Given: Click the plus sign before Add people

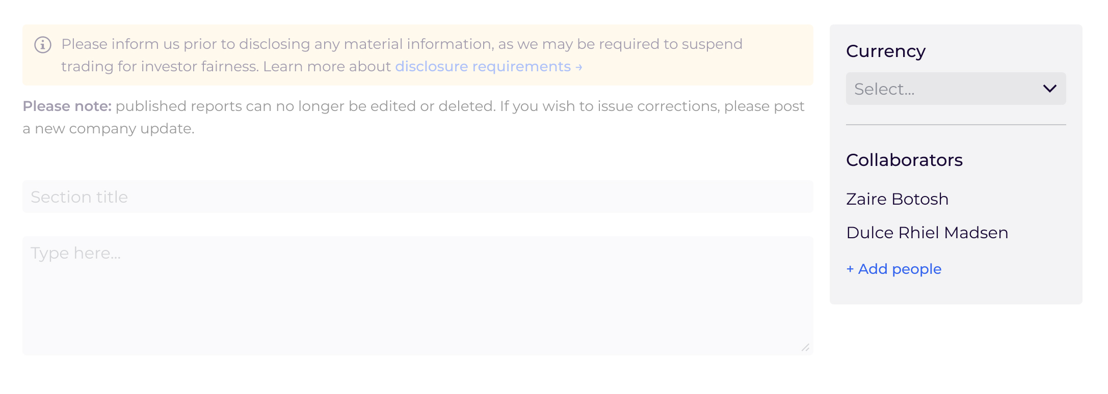Looking at the screenshot, I should point(850,269).
